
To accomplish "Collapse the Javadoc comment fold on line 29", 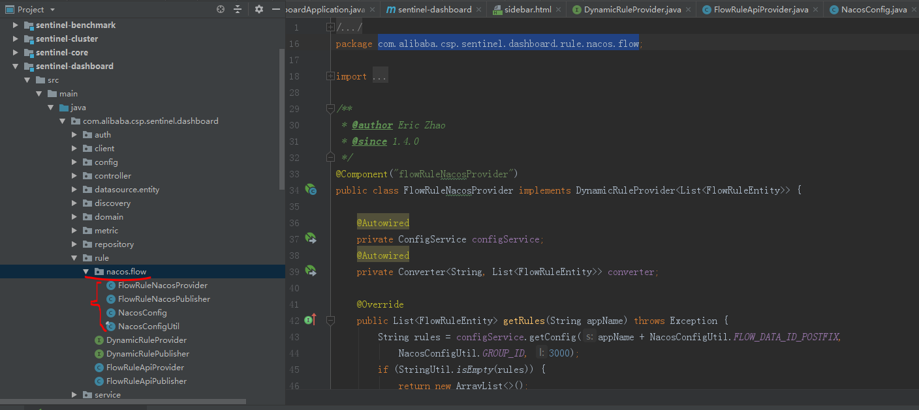I will click(x=330, y=109).
